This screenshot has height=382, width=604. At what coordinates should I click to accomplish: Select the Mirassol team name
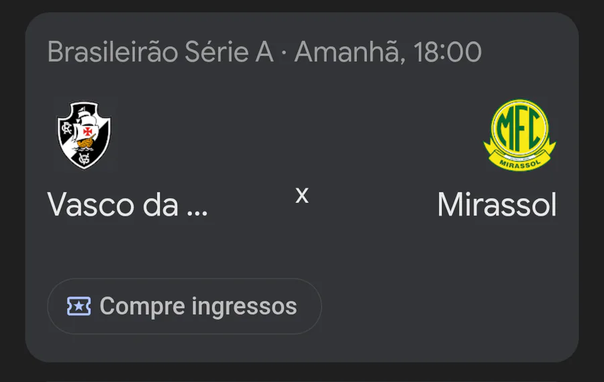[x=497, y=205]
